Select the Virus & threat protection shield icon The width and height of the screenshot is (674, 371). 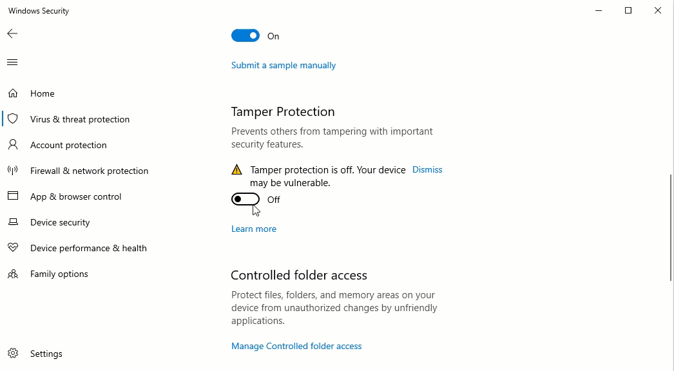tap(13, 119)
